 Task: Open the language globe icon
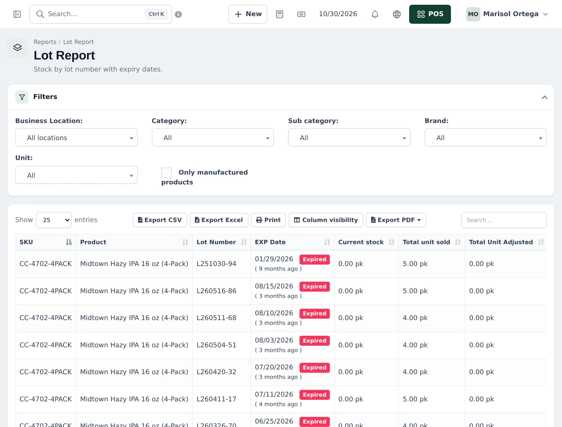click(397, 14)
